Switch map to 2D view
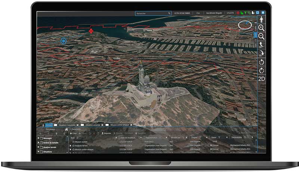This screenshot has height=172, width=299. click(x=261, y=79)
